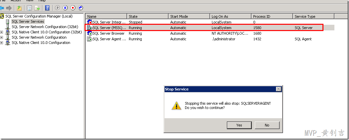Select SQL Server Configuration Manager (Local) root
Image resolution: width=349 pixels, height=140 pixels.
point(39,16)
